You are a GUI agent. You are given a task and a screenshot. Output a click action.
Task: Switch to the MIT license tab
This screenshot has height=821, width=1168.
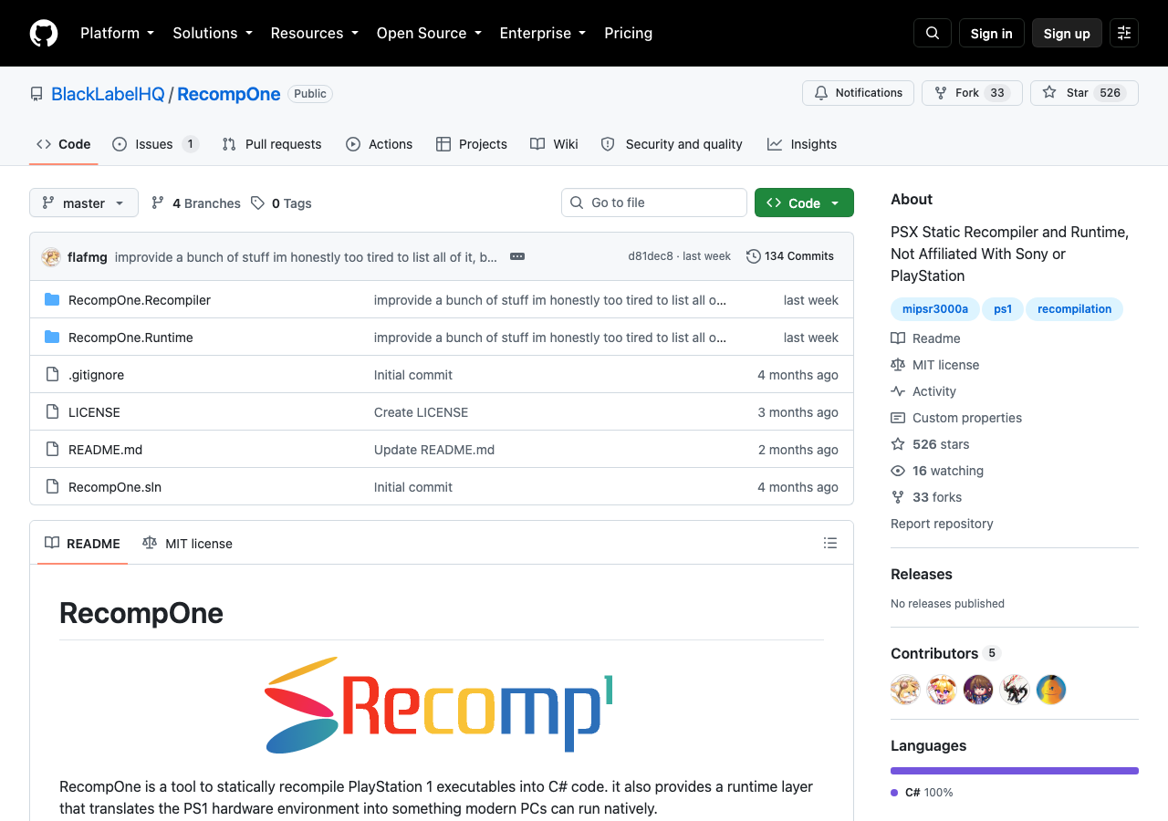click(x=187, y=543)
